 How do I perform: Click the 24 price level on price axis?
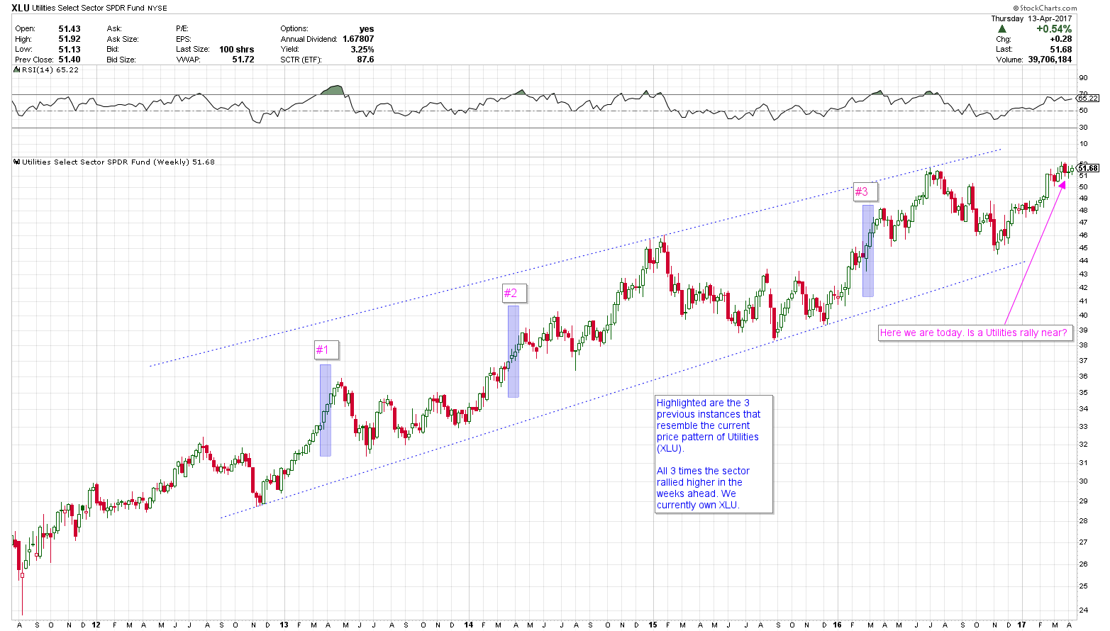pyautogui.click(x=1083, y=610)
